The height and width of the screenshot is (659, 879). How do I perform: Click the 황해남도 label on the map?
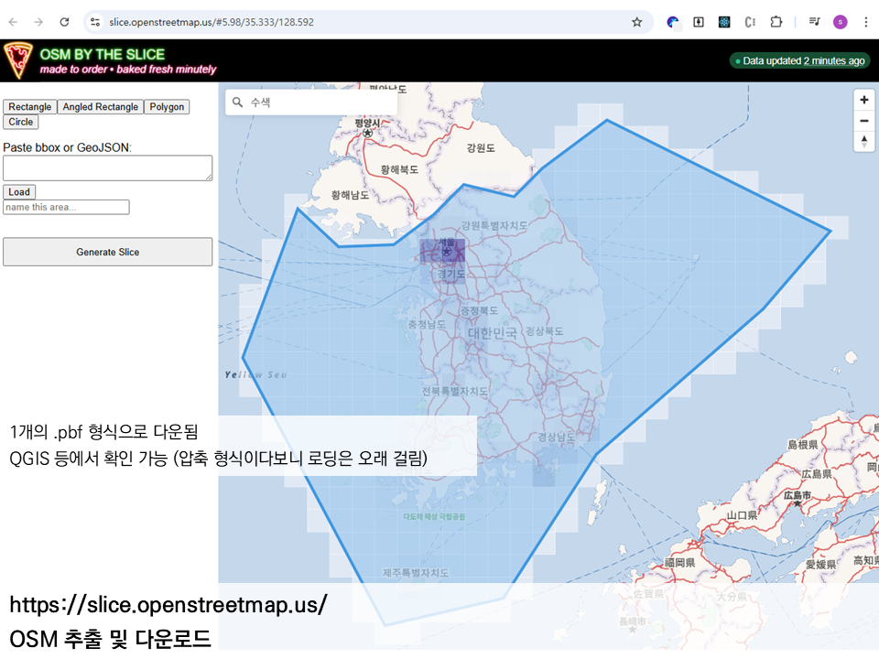point(350,195)
